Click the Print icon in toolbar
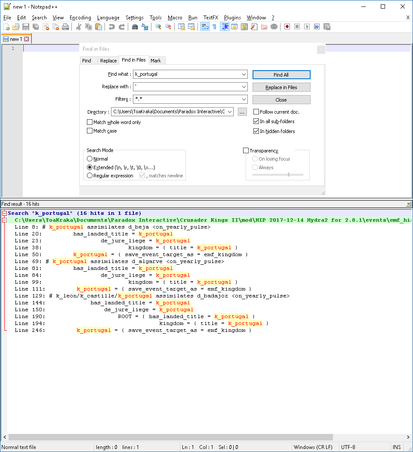The image size is (413, 452). pyautogui.click(x=65, y=27)
